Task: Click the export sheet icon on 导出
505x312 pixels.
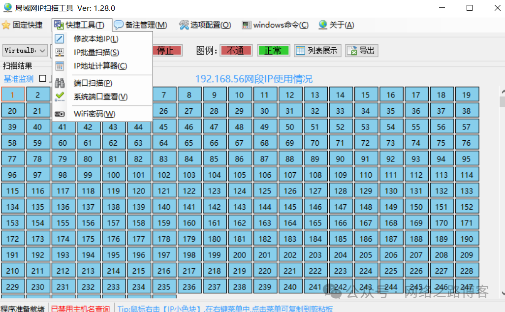Action: [352, 51]
